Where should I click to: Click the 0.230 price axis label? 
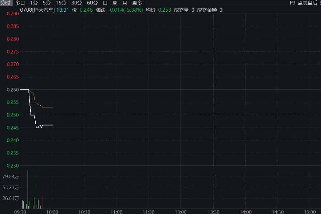(x=13, y=166)
